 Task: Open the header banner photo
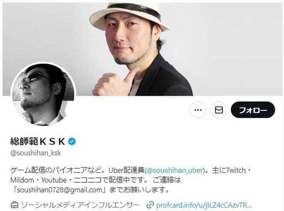tap(142, 49)
